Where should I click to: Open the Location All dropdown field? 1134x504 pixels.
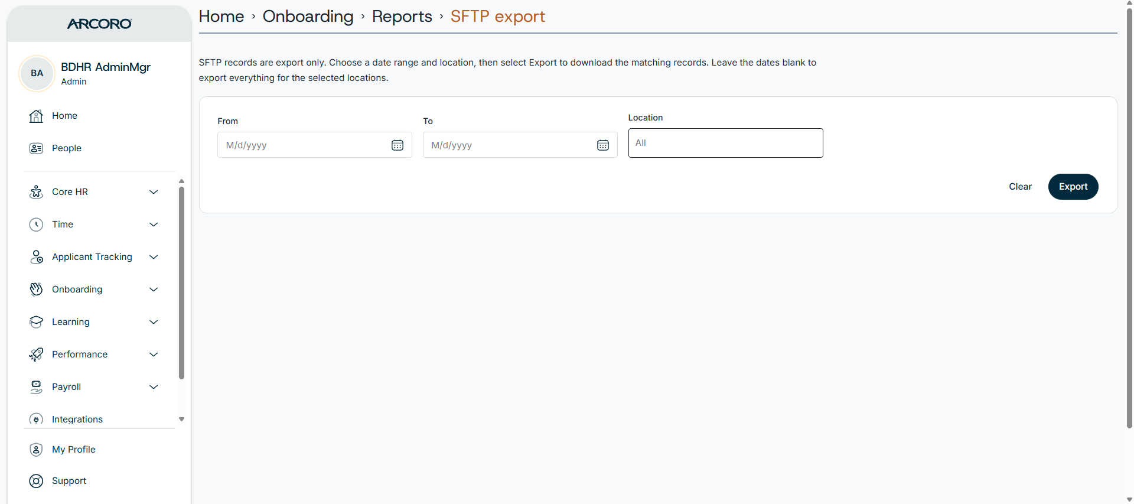(725, 143)
